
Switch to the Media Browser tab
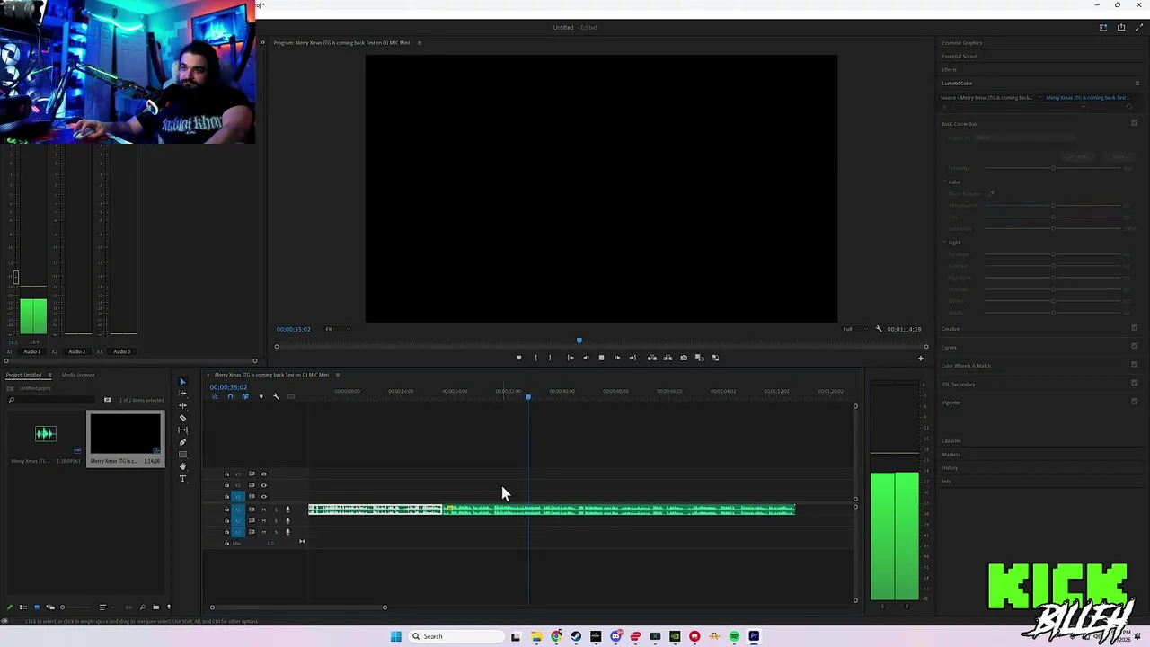pos(78,375)
